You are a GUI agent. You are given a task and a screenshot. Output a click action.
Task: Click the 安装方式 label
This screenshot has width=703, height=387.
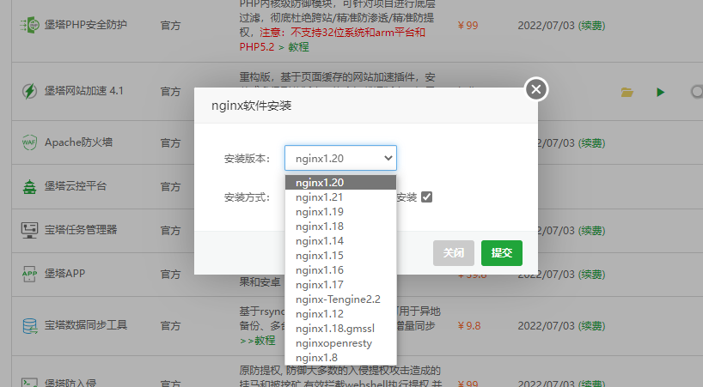247,197
